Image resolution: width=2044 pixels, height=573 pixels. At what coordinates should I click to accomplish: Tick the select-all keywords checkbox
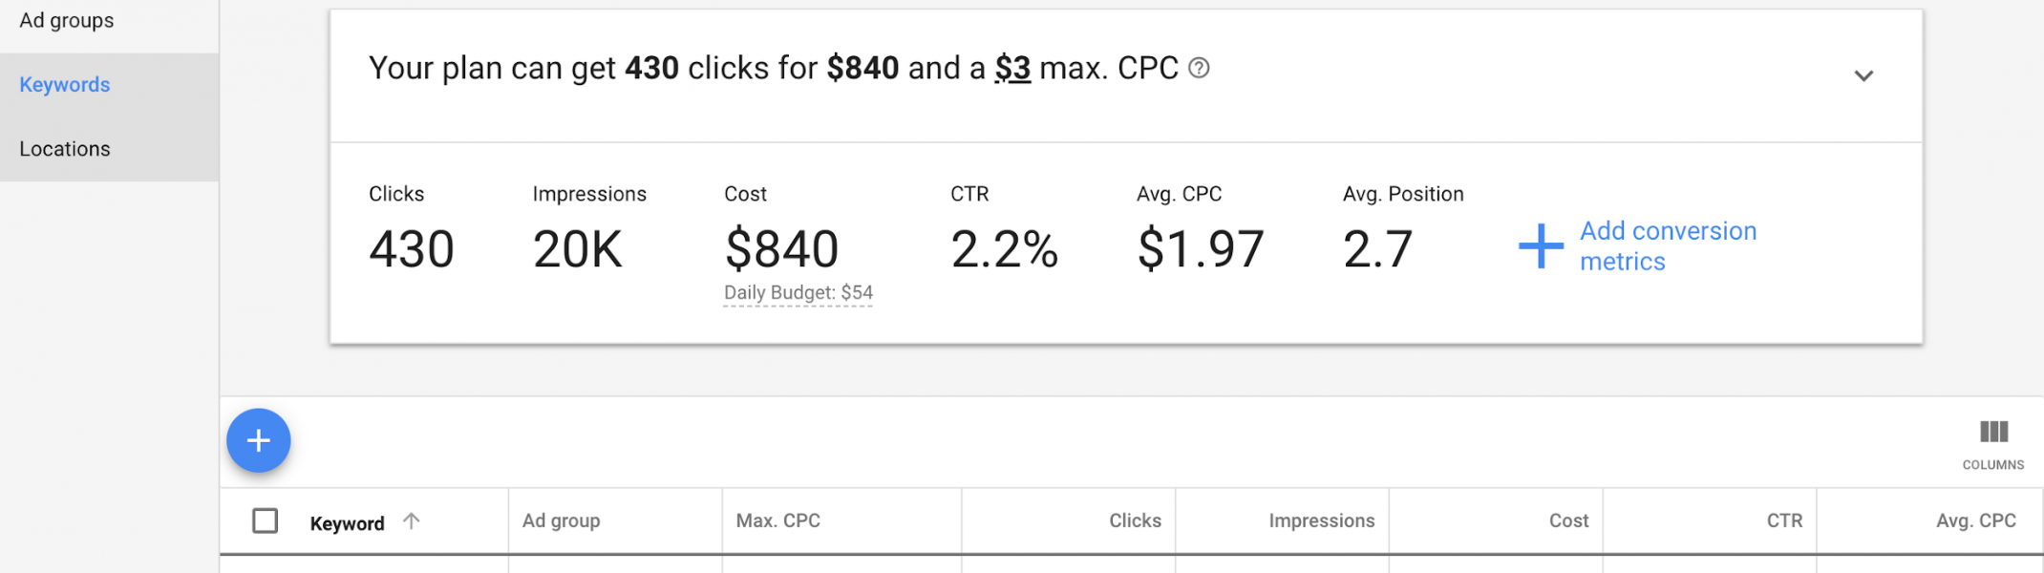pyautogui.click(x=265, y=520)
